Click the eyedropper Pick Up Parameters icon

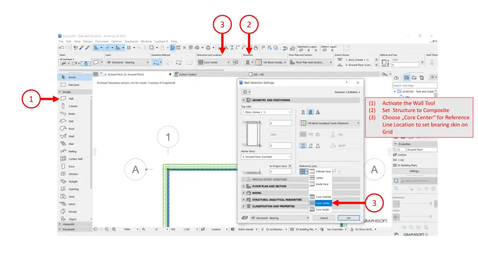(81, 48)
